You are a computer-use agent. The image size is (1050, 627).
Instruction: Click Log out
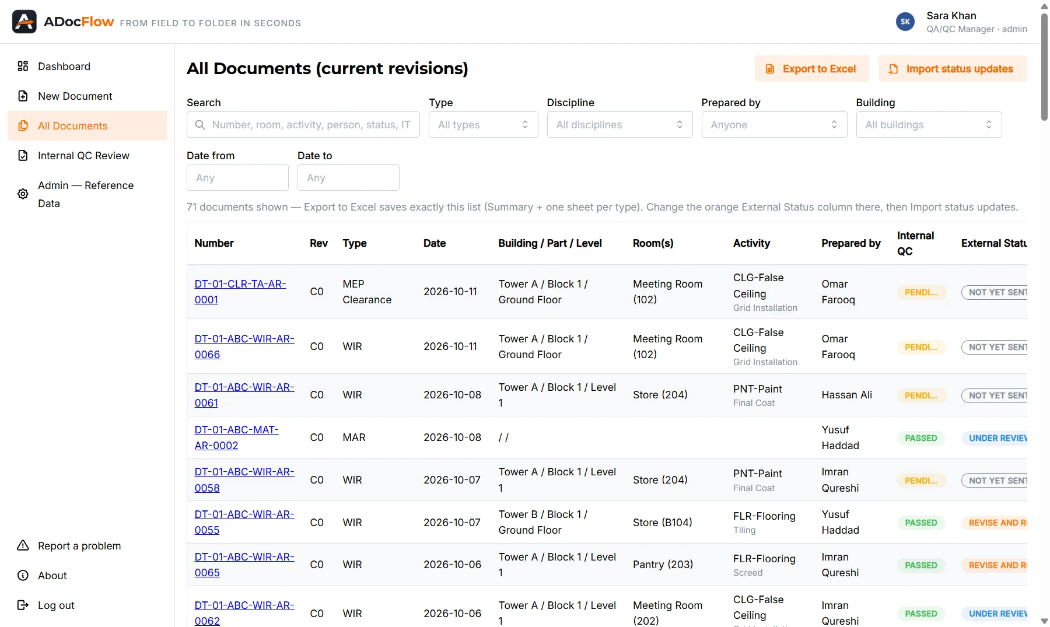pos(87,605)
